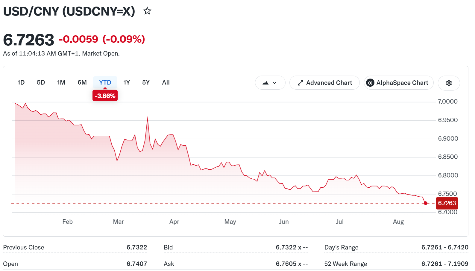Launch the AlphaSpace Chart
Screen dimensions: 475x271
(x=399, y=83)
